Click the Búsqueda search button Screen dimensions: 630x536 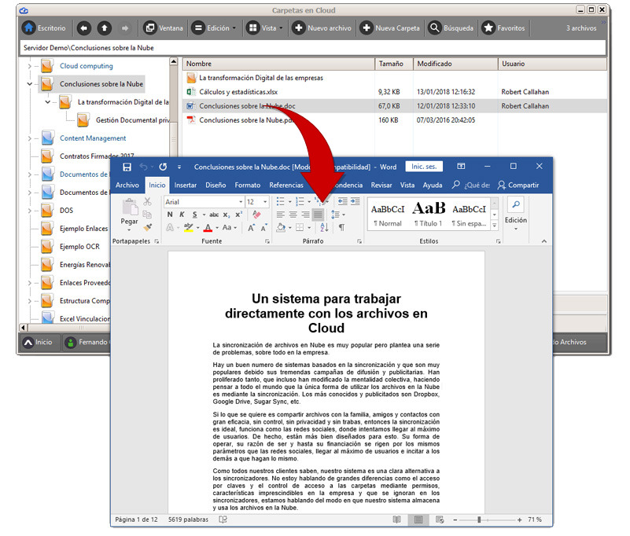[x=451, y=28]
